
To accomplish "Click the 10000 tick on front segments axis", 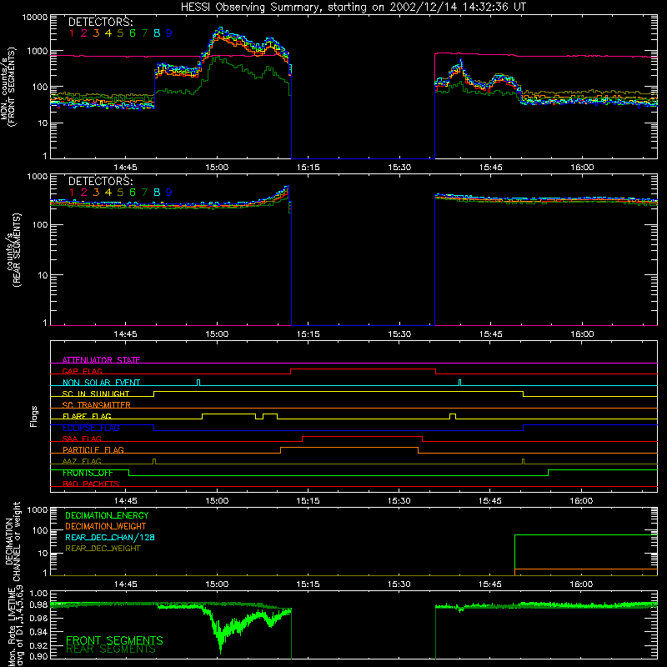I will pyautogui.click(x=35, y=18).
